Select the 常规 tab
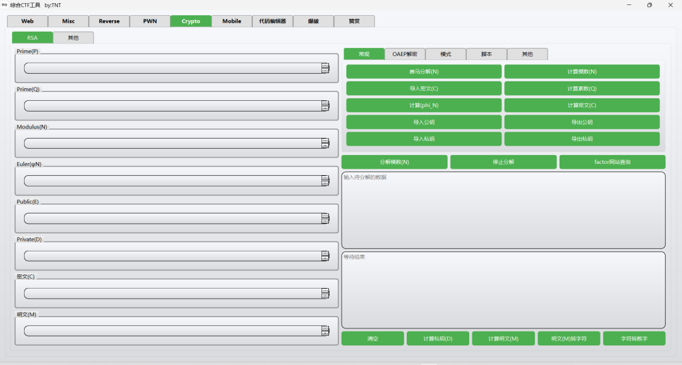This screenshot has height=365, width=682. tap(364, 54)
